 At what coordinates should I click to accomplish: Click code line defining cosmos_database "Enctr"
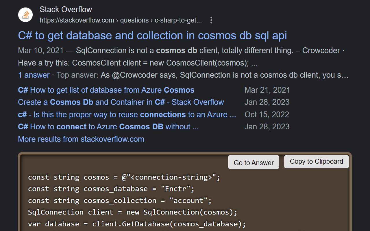click(x=111, y=189)
